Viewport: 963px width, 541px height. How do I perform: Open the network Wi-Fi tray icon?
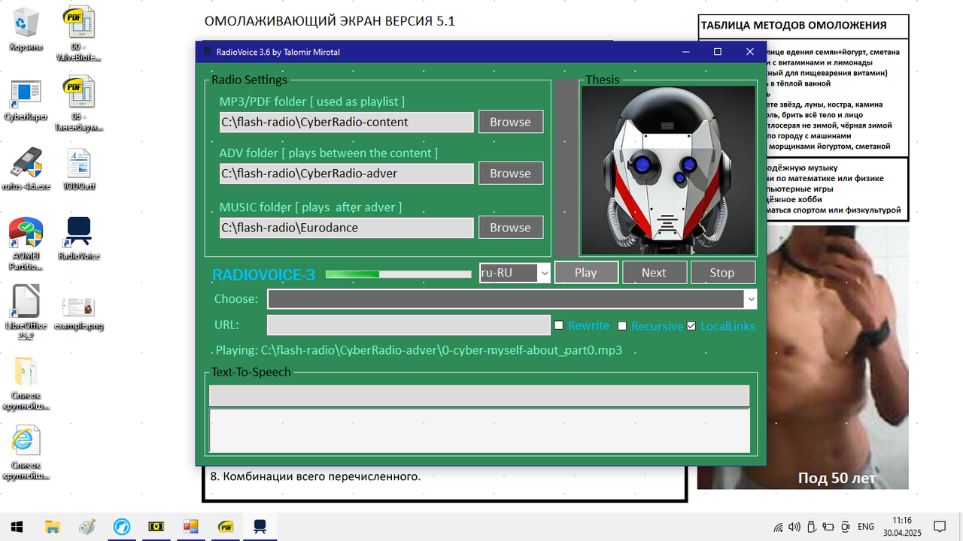pos(778,527)
